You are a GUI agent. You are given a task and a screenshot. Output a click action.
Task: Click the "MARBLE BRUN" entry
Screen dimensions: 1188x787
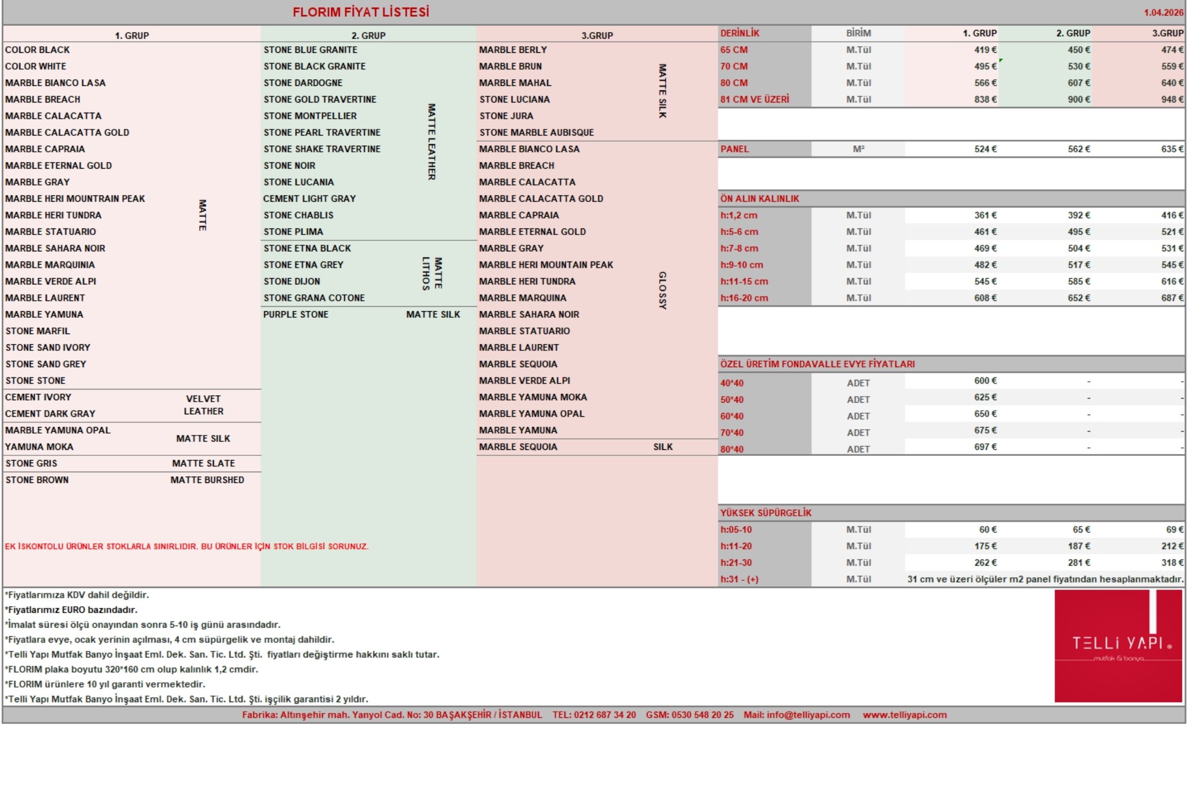(x=510, y=67)
